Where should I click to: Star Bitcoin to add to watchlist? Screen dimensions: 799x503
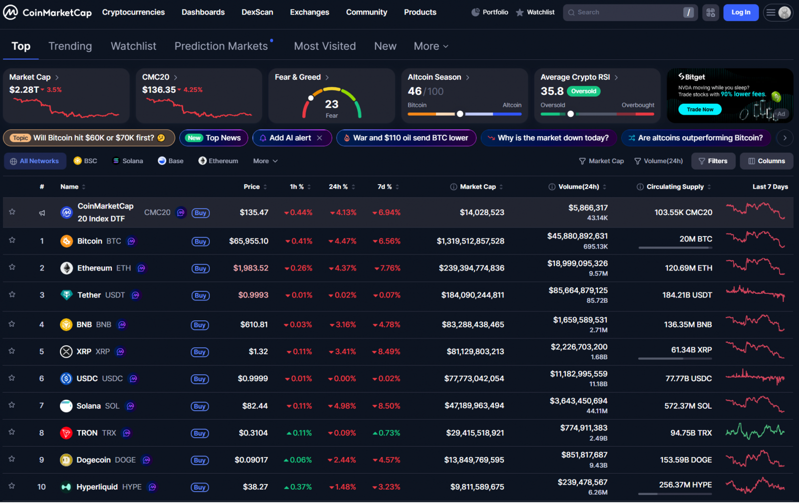(12, 241)
